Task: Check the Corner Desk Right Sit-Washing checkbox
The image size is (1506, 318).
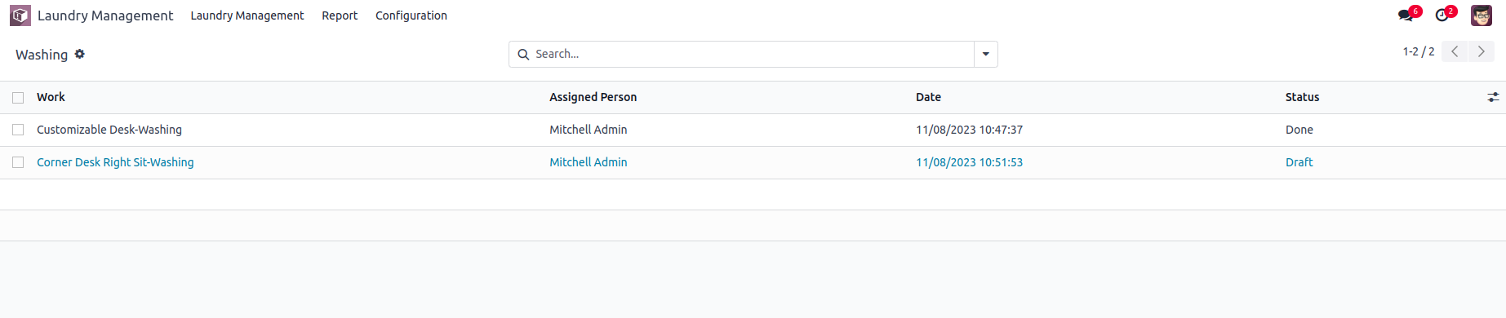Action: click(x=18, y=162)
